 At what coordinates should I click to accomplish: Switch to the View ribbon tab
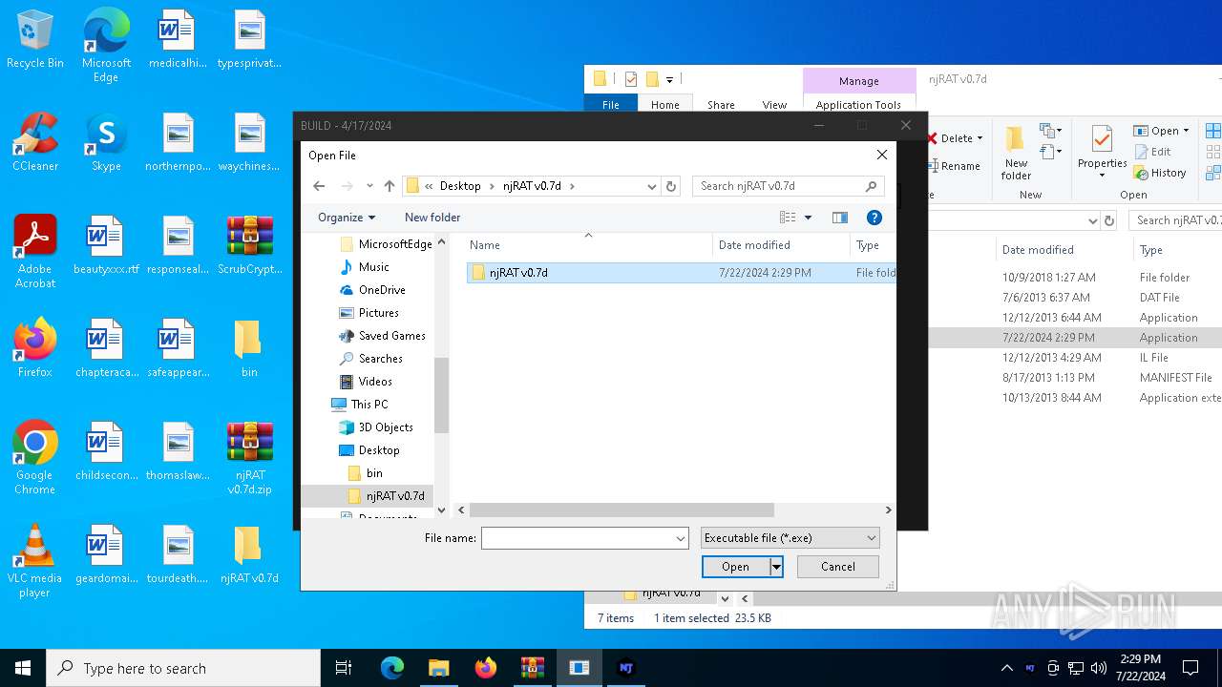pos(774,105)
